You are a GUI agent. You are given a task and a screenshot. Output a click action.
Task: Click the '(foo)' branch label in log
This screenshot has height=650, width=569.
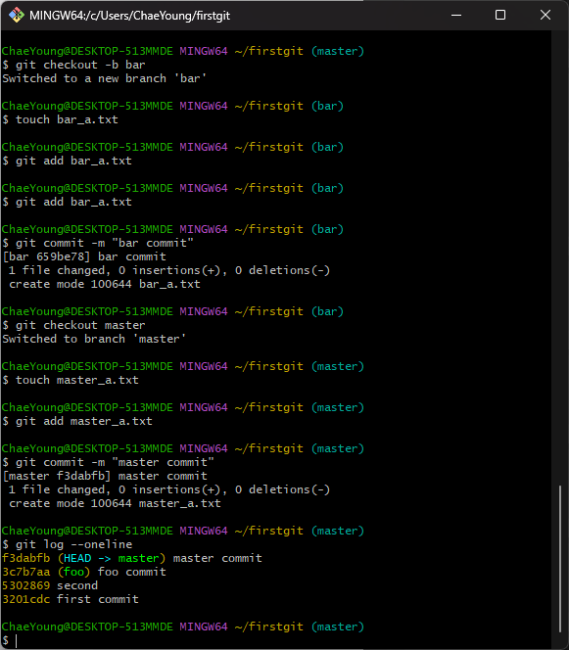[73, 572]
